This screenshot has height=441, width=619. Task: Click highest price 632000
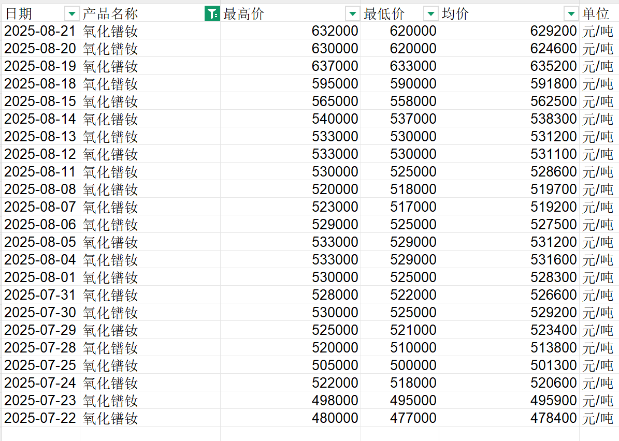[x=290, y=31]
